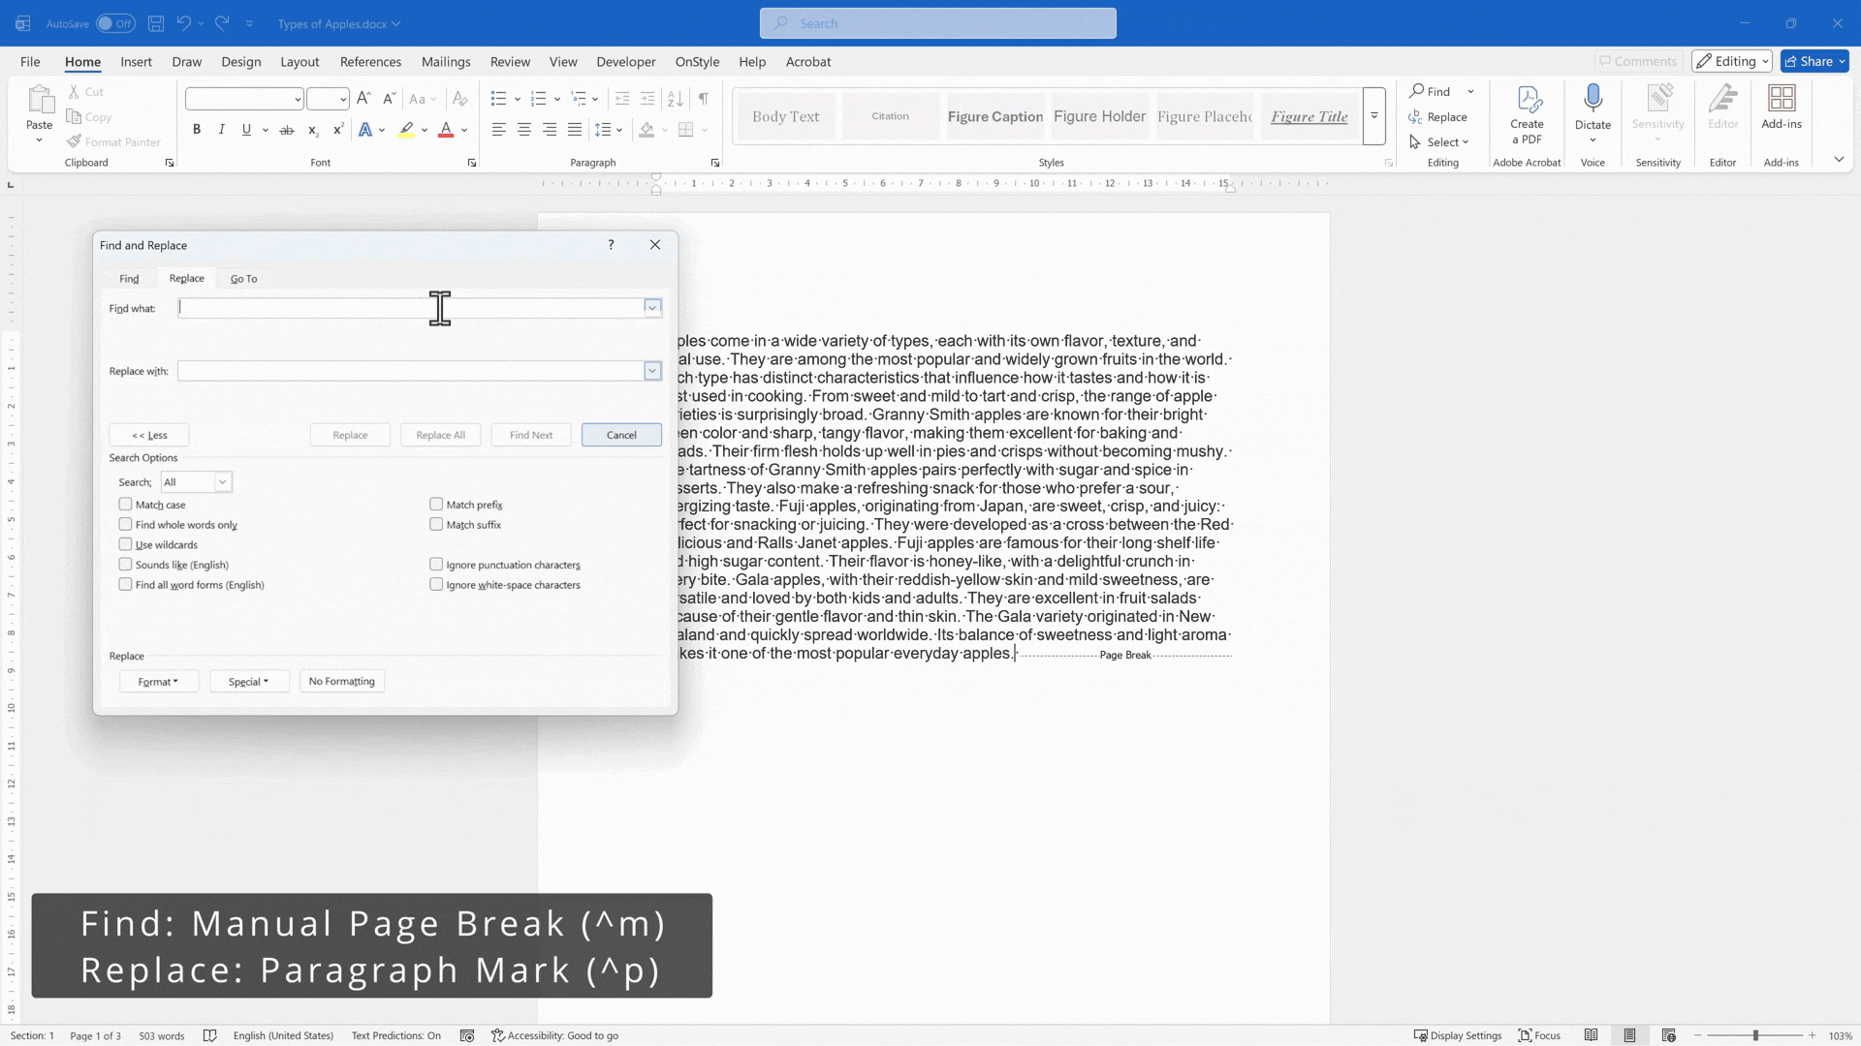Adjust the zoom slider handle
This screenshot has height=1046, width=1861.
pyautogui.click(x=1755, y=1035)
